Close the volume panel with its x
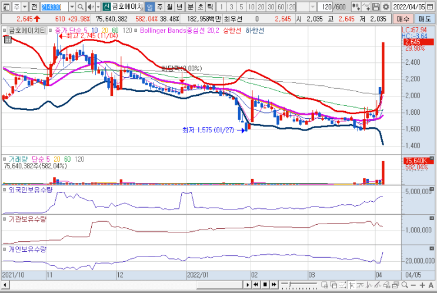 click(x=432, y=159)
